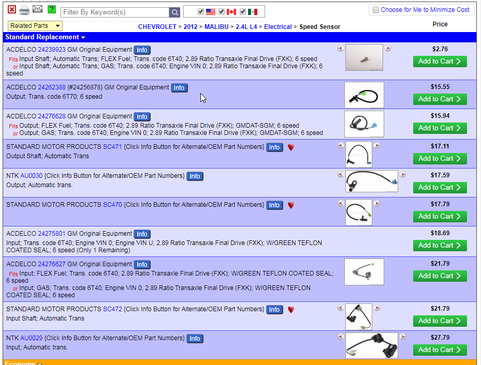This screenshot has width=481, height=365.
Task: Go to CHEVROLET breadcrumb link
Action: [157, 27]
